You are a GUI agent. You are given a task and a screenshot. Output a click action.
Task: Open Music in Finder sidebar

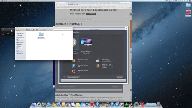[x=19, y=46]
